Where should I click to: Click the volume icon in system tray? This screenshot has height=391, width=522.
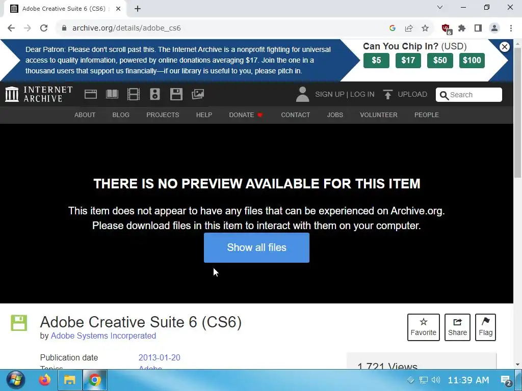(435, 380)
